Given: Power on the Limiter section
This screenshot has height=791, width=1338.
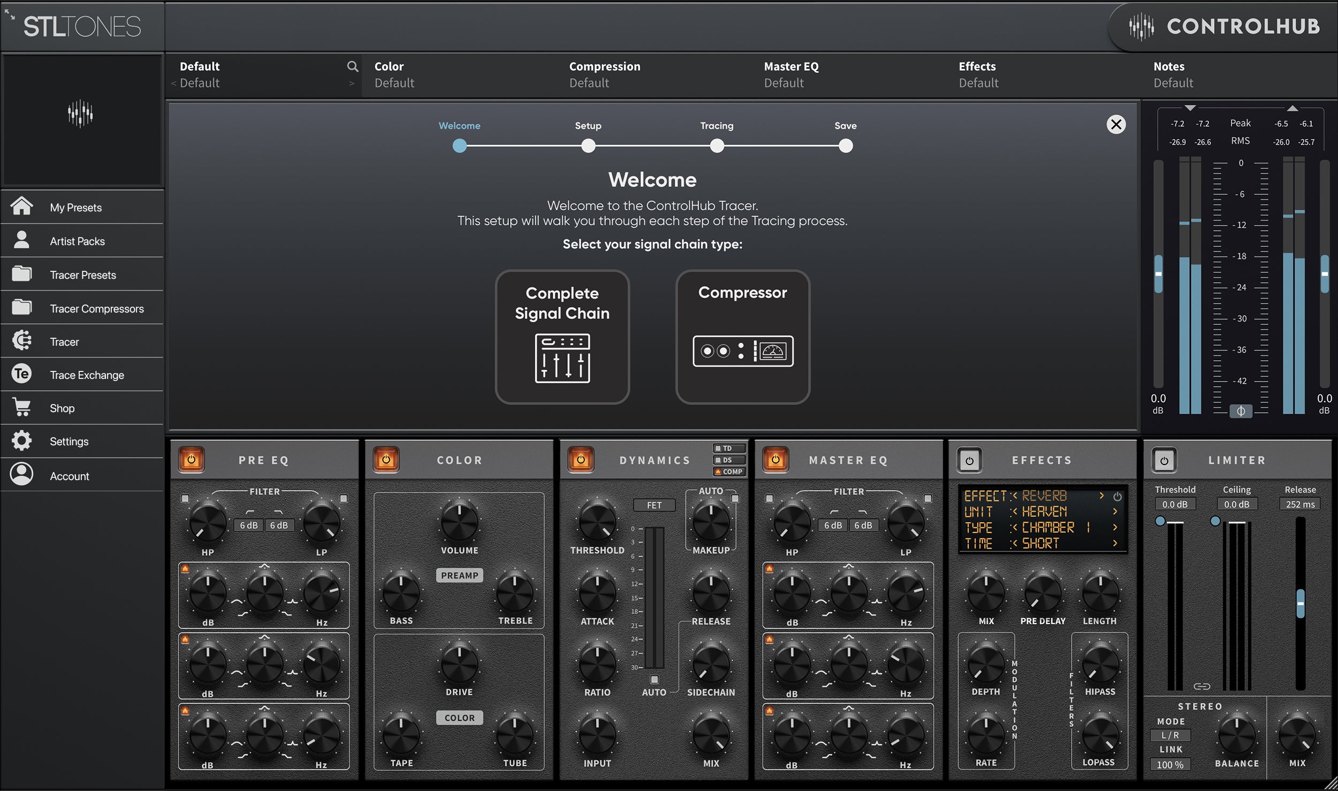Looking at the screenshot, I should 1165,459.
